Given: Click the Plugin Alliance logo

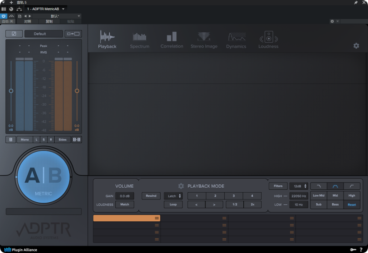Looking at the screenshot, I should click(x=20, y=250).
